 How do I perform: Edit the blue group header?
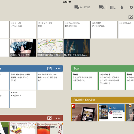click(49, 69)
